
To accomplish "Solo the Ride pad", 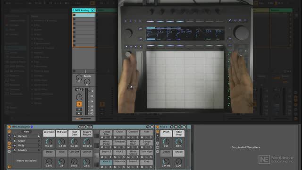I will coord(151,137).
